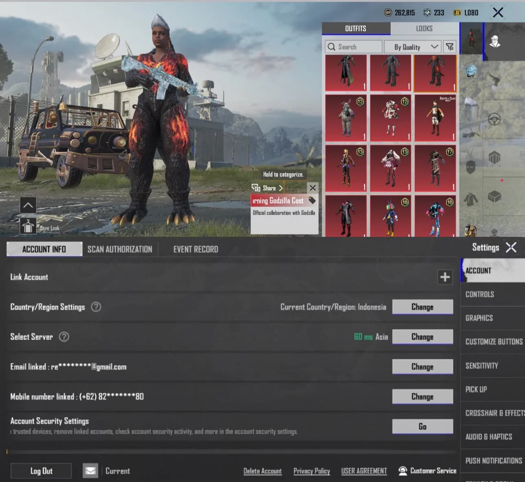The image size is (525, 482).
Task: Change the linked email address
Action: (x=422, y=367)
